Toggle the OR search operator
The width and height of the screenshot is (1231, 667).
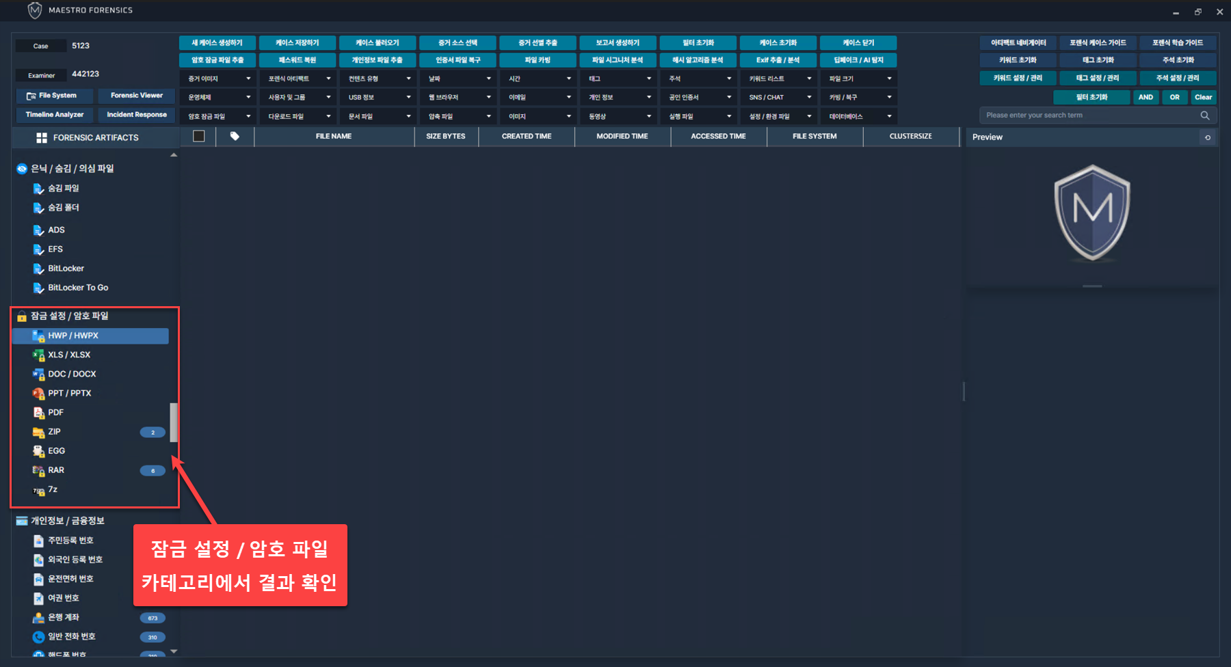1174,97
